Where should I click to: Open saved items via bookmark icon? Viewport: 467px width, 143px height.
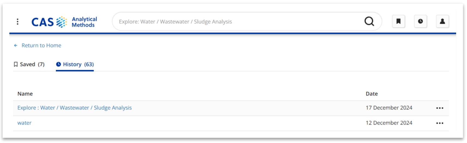(x=398, y=21)
